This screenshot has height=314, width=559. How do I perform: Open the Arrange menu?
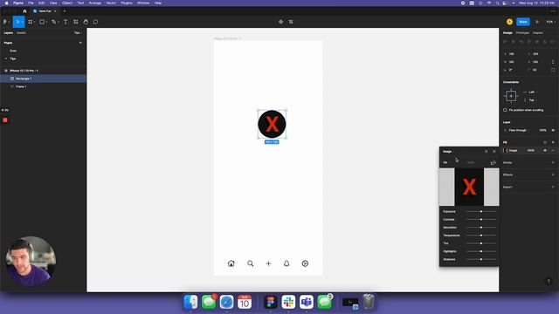click(x=95, y=3)
